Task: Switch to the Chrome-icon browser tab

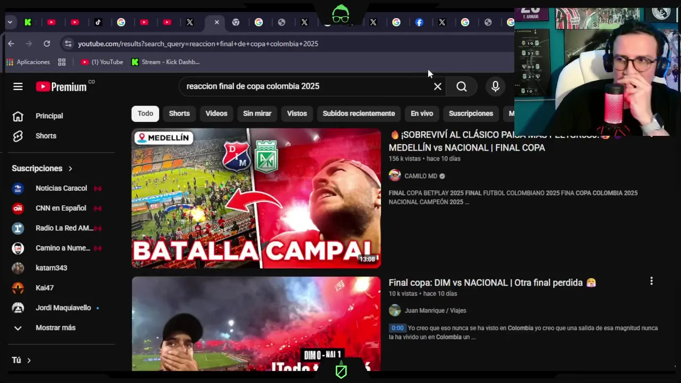Action: click(236, 22)
